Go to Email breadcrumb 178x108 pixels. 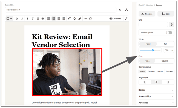[x=141, y=5]
